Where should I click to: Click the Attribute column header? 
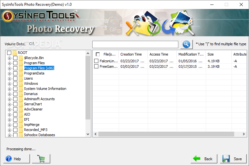239,54
